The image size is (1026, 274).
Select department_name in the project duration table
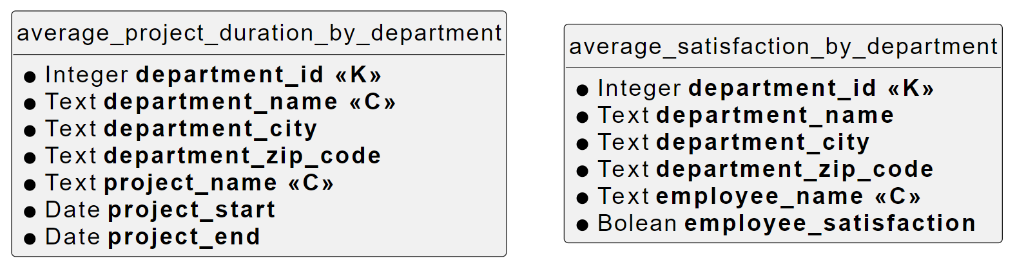point(220,102)
